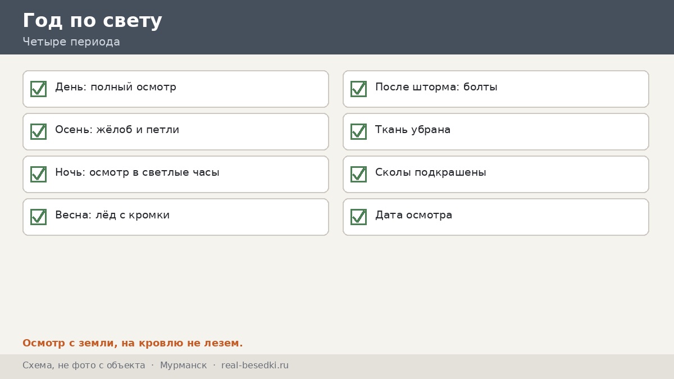Select the 'Весна: лёд с кромки' text
The height and width of the screenshot is (379, 674).
click(x=112, y=216)
